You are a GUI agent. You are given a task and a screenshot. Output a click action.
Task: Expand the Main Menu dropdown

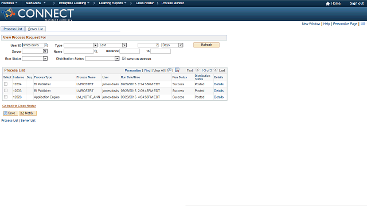coord(36,3)
